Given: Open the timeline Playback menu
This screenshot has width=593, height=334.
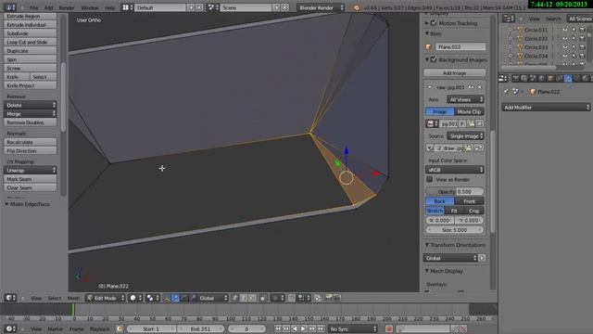Looking at the screenshot, I should (x=99, y=329).
